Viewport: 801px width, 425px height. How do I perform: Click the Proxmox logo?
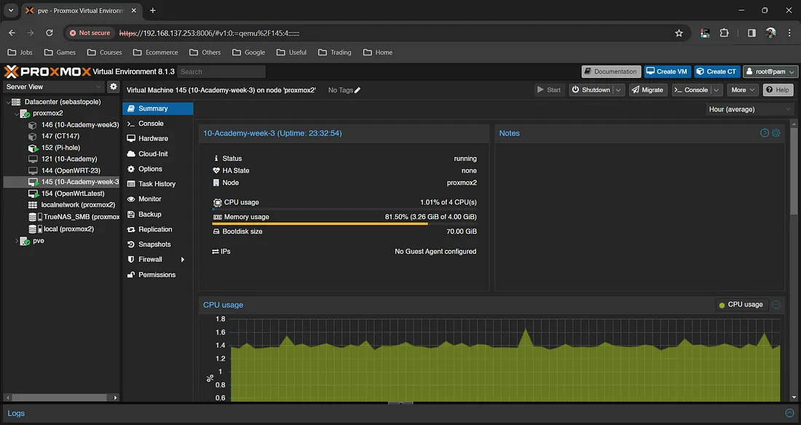48,71
